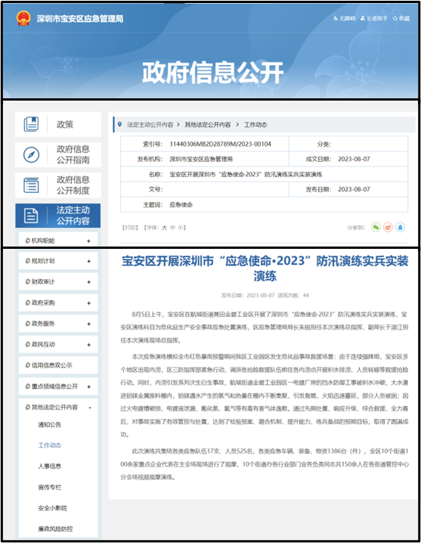The width and height of the screenshot is (421, 543).
Task: Open 人事信息 submenu item
Action: click(x=50, y=466)
